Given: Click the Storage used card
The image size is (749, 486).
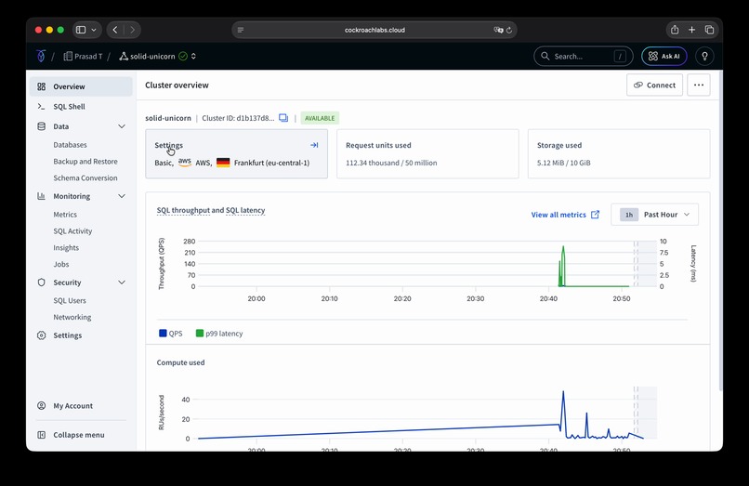Looking at the screenshot, I should point(619,154).
